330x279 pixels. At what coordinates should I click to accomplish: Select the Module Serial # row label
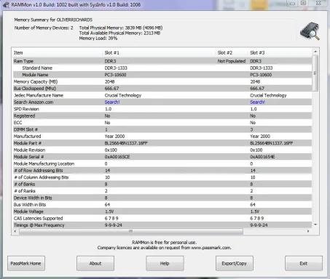click(28, 157)
